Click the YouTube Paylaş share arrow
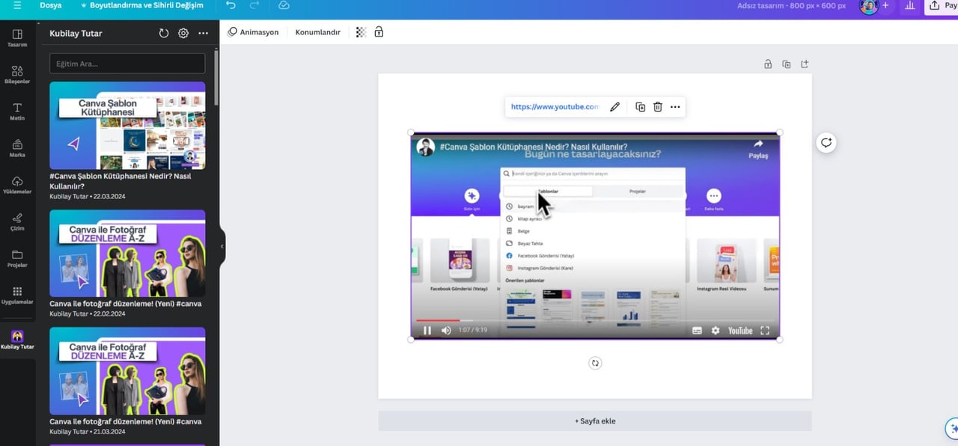The image size is (958, 446). pos(758,148)
